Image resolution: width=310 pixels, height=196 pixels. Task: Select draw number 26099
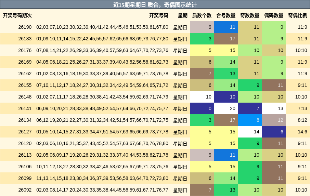(25, 179)
